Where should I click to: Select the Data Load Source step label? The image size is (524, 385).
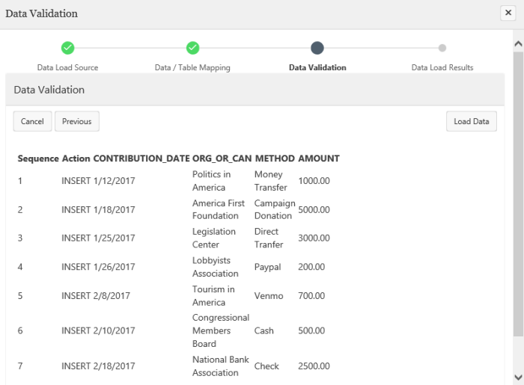[x=67, y=67]
